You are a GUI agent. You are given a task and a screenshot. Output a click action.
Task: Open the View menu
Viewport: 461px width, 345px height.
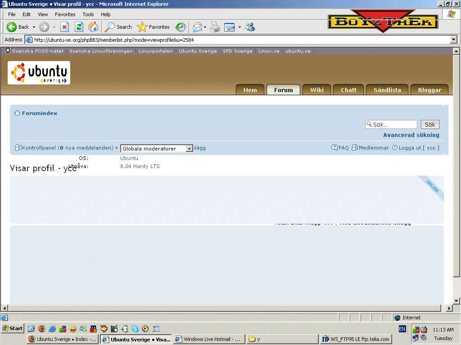coord(43,14)
